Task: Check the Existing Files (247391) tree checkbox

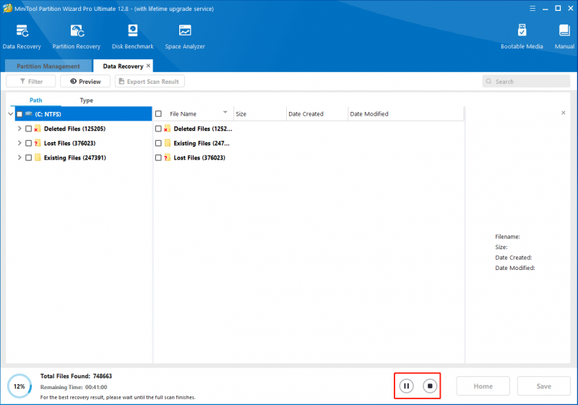Action: [x=28, y=157]
